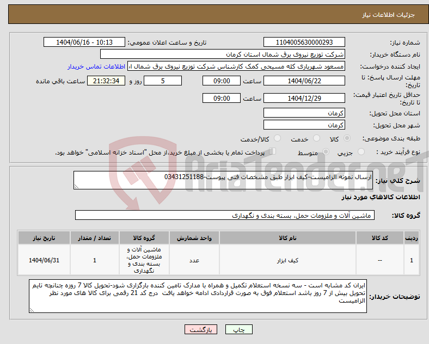Image resolution: width=429 pixels, height=344 pixels.
Task: Click the کیف ابزار item name cell
Action: (287, 260)
